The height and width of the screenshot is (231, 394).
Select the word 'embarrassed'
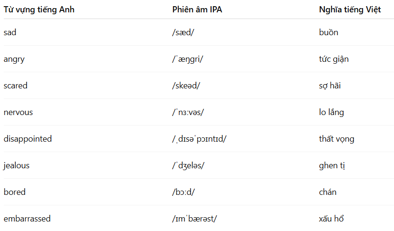[27, 219]
